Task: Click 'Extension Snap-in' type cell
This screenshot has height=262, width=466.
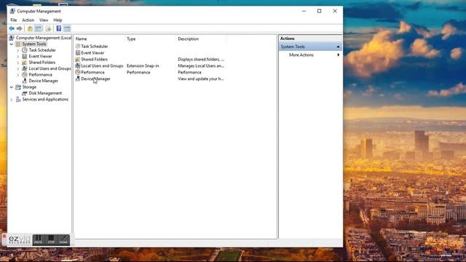Action: (143, 65)
